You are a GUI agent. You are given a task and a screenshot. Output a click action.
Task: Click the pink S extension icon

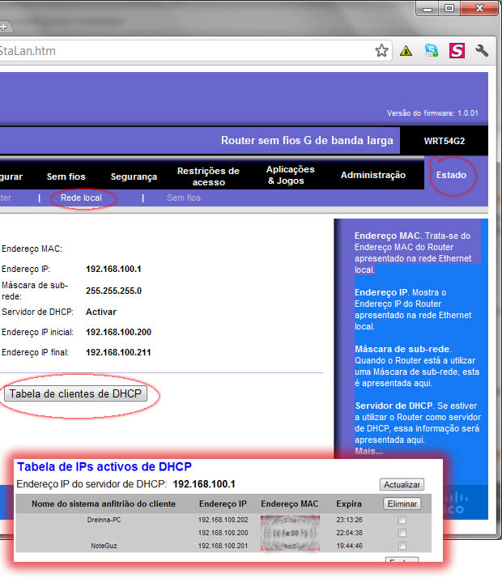pyautogui.click(x=457, y=51)
